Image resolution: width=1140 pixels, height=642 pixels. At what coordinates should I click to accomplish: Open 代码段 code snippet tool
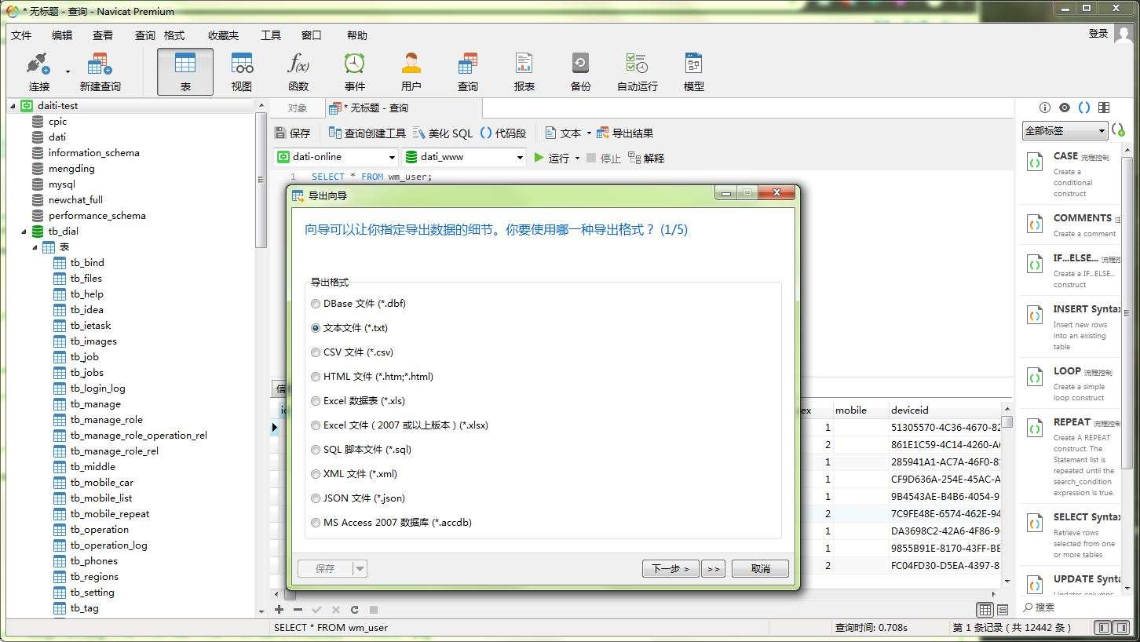(503, 133)
